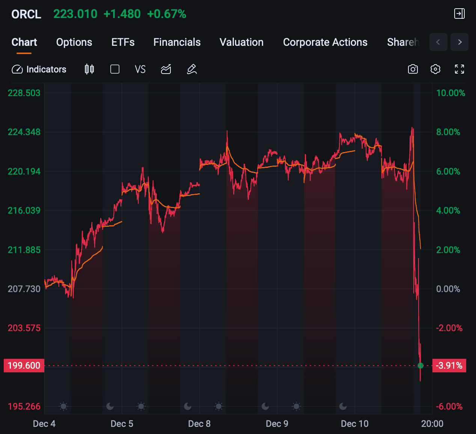Click the ORCL ticker symbol
This screenshot has width=476, height=434.
(x=26, y=14)
